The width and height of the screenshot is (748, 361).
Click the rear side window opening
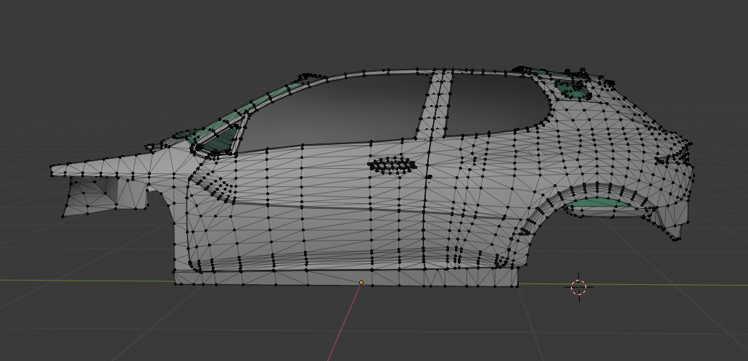click(x=496, y=105)
